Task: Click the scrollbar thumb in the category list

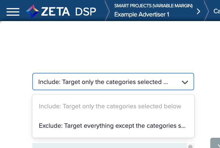Action: click(x=190, y=146)
